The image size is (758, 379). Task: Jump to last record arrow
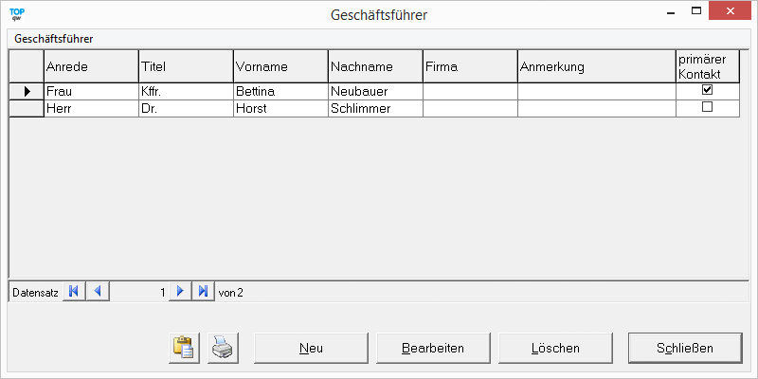point(203,292)
